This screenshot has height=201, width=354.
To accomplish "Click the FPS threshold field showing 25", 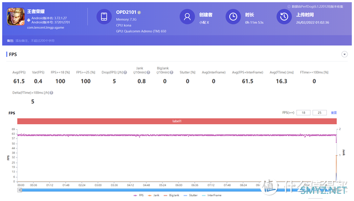I will pos(320,113).
